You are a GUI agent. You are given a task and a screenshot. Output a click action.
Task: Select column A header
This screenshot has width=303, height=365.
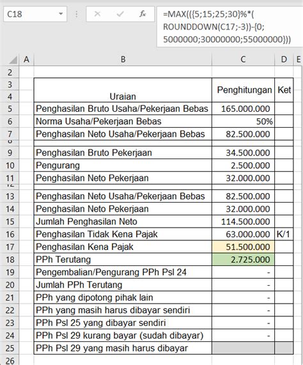(26, 59)
